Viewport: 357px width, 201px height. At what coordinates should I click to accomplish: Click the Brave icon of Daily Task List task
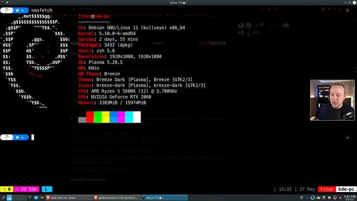point(48,198)
